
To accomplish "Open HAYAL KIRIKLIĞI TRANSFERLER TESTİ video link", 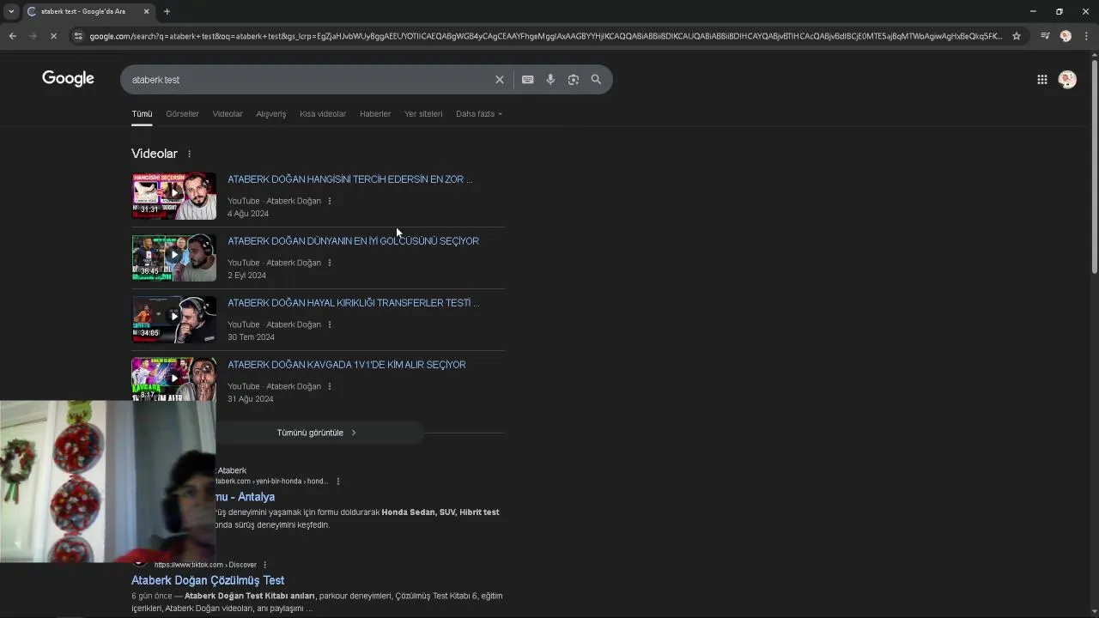I will coord(353,303).
